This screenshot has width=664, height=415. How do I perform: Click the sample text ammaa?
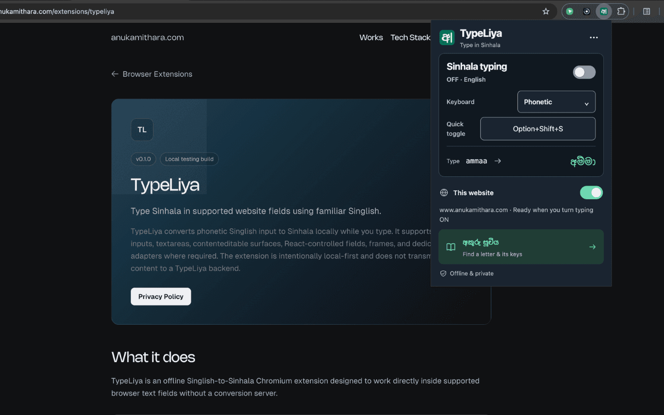(x=476, y=161)
